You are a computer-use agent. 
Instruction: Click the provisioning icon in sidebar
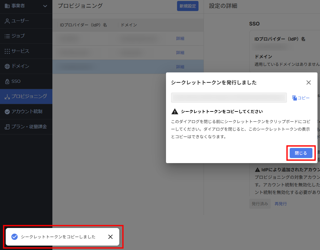coord(7,97)
